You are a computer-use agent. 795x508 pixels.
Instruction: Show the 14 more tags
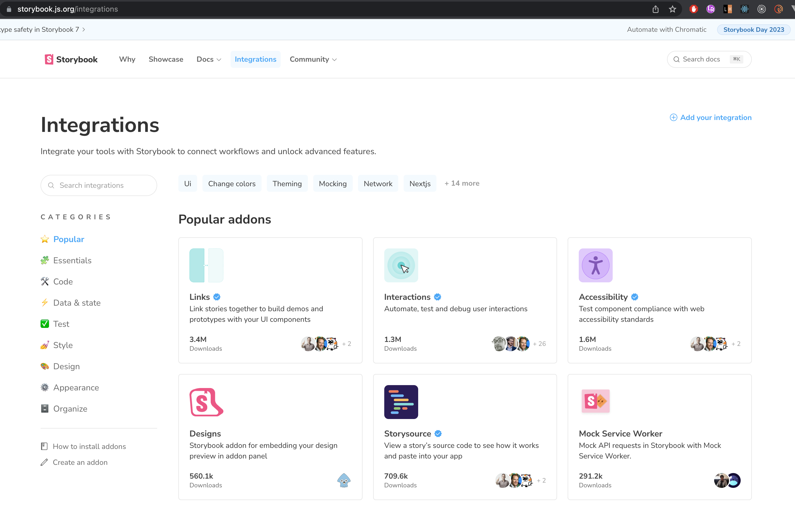point(462,183)
